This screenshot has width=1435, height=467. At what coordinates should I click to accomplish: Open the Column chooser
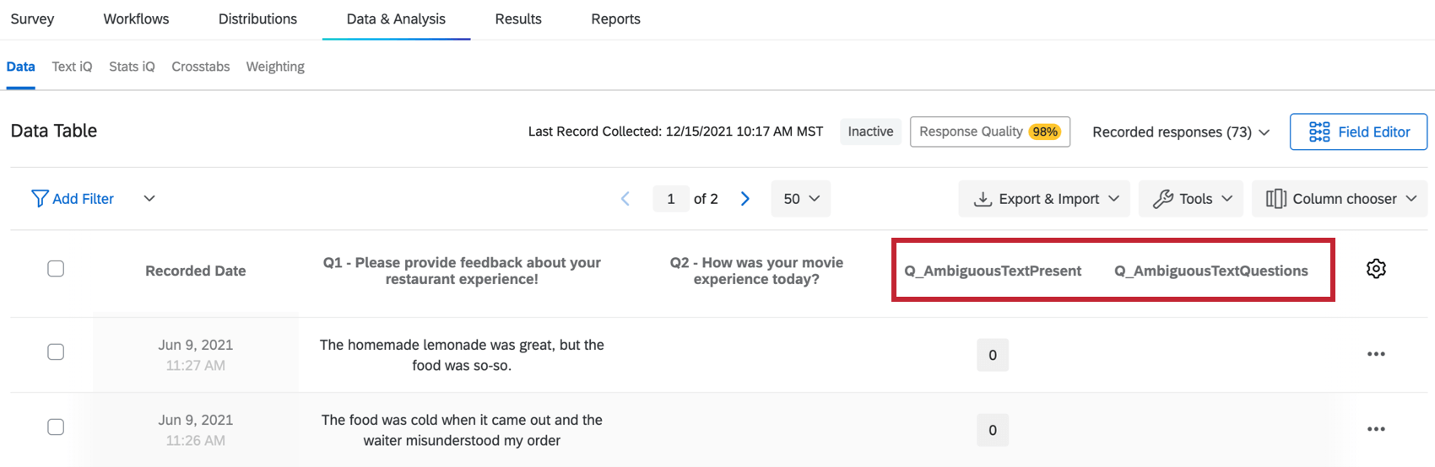pos(1340,199)
